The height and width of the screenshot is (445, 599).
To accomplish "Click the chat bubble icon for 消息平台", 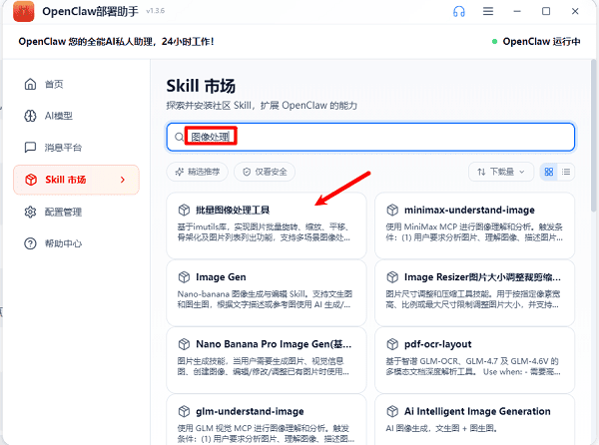I will [x=30, y=148].
